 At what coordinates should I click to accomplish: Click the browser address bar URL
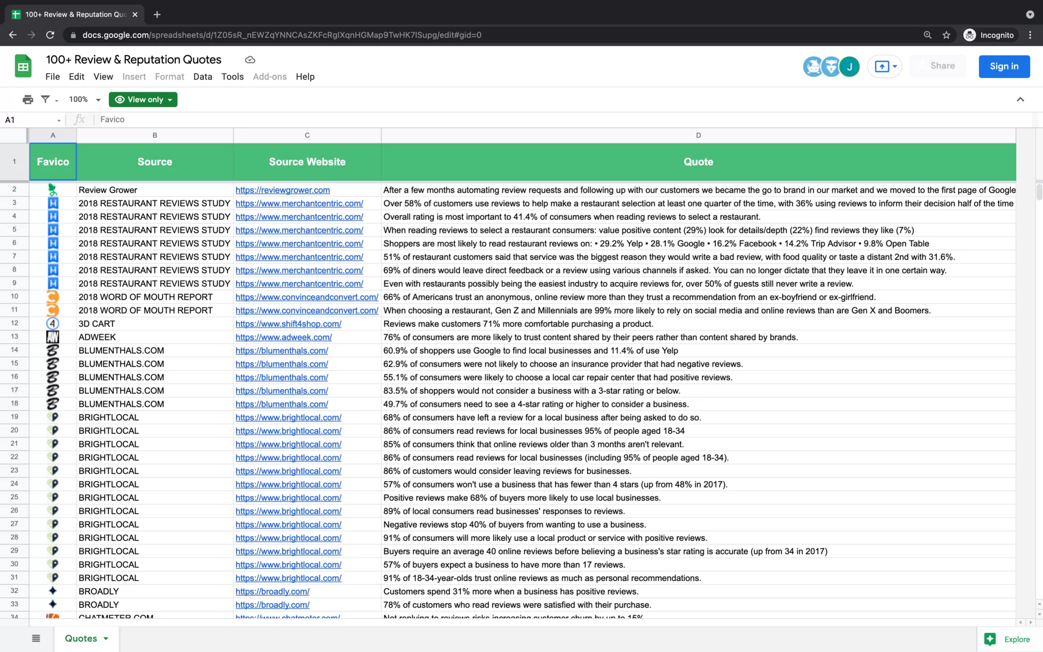tap(282, 35)
